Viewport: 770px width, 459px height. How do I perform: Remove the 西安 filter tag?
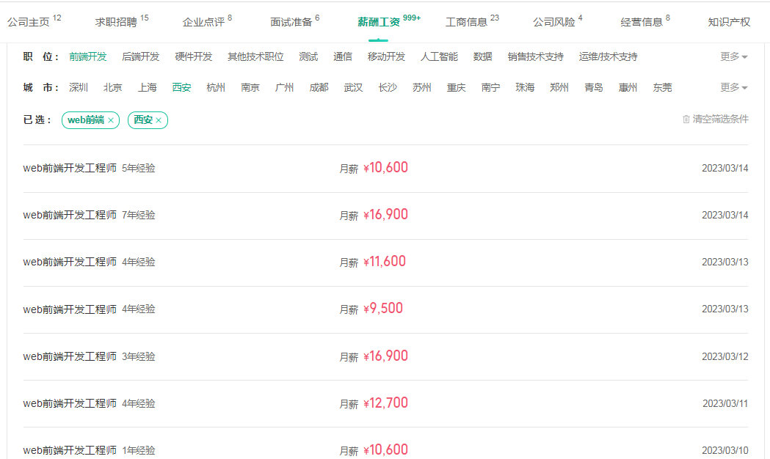tap(158, 120)
